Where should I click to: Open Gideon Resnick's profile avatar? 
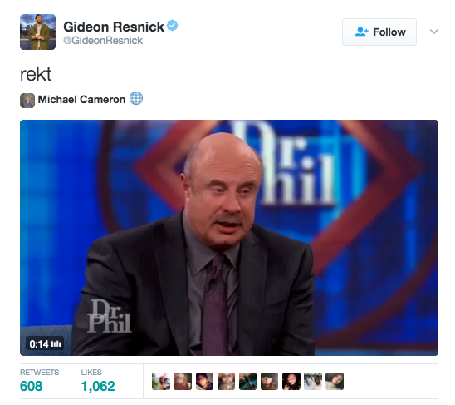coord(37,32)
